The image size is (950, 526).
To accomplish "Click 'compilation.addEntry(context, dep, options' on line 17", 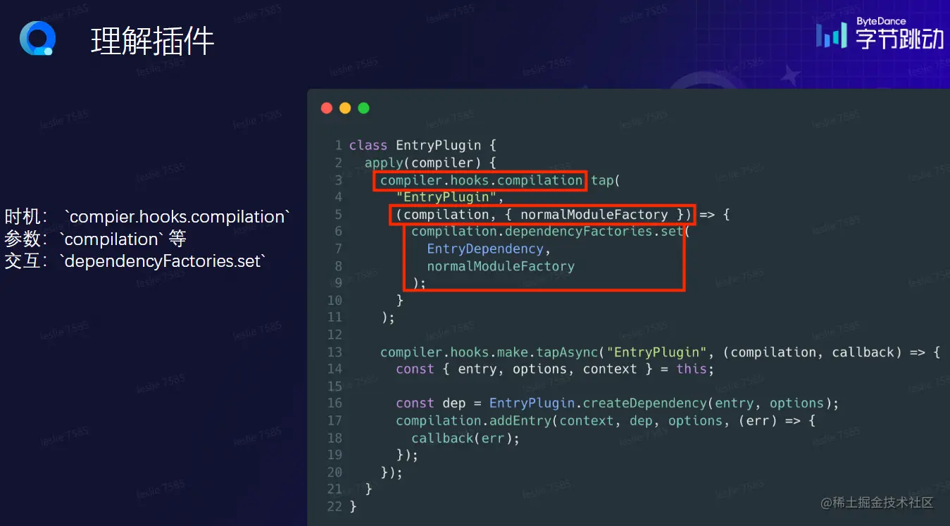I will [x=559, y=420].
